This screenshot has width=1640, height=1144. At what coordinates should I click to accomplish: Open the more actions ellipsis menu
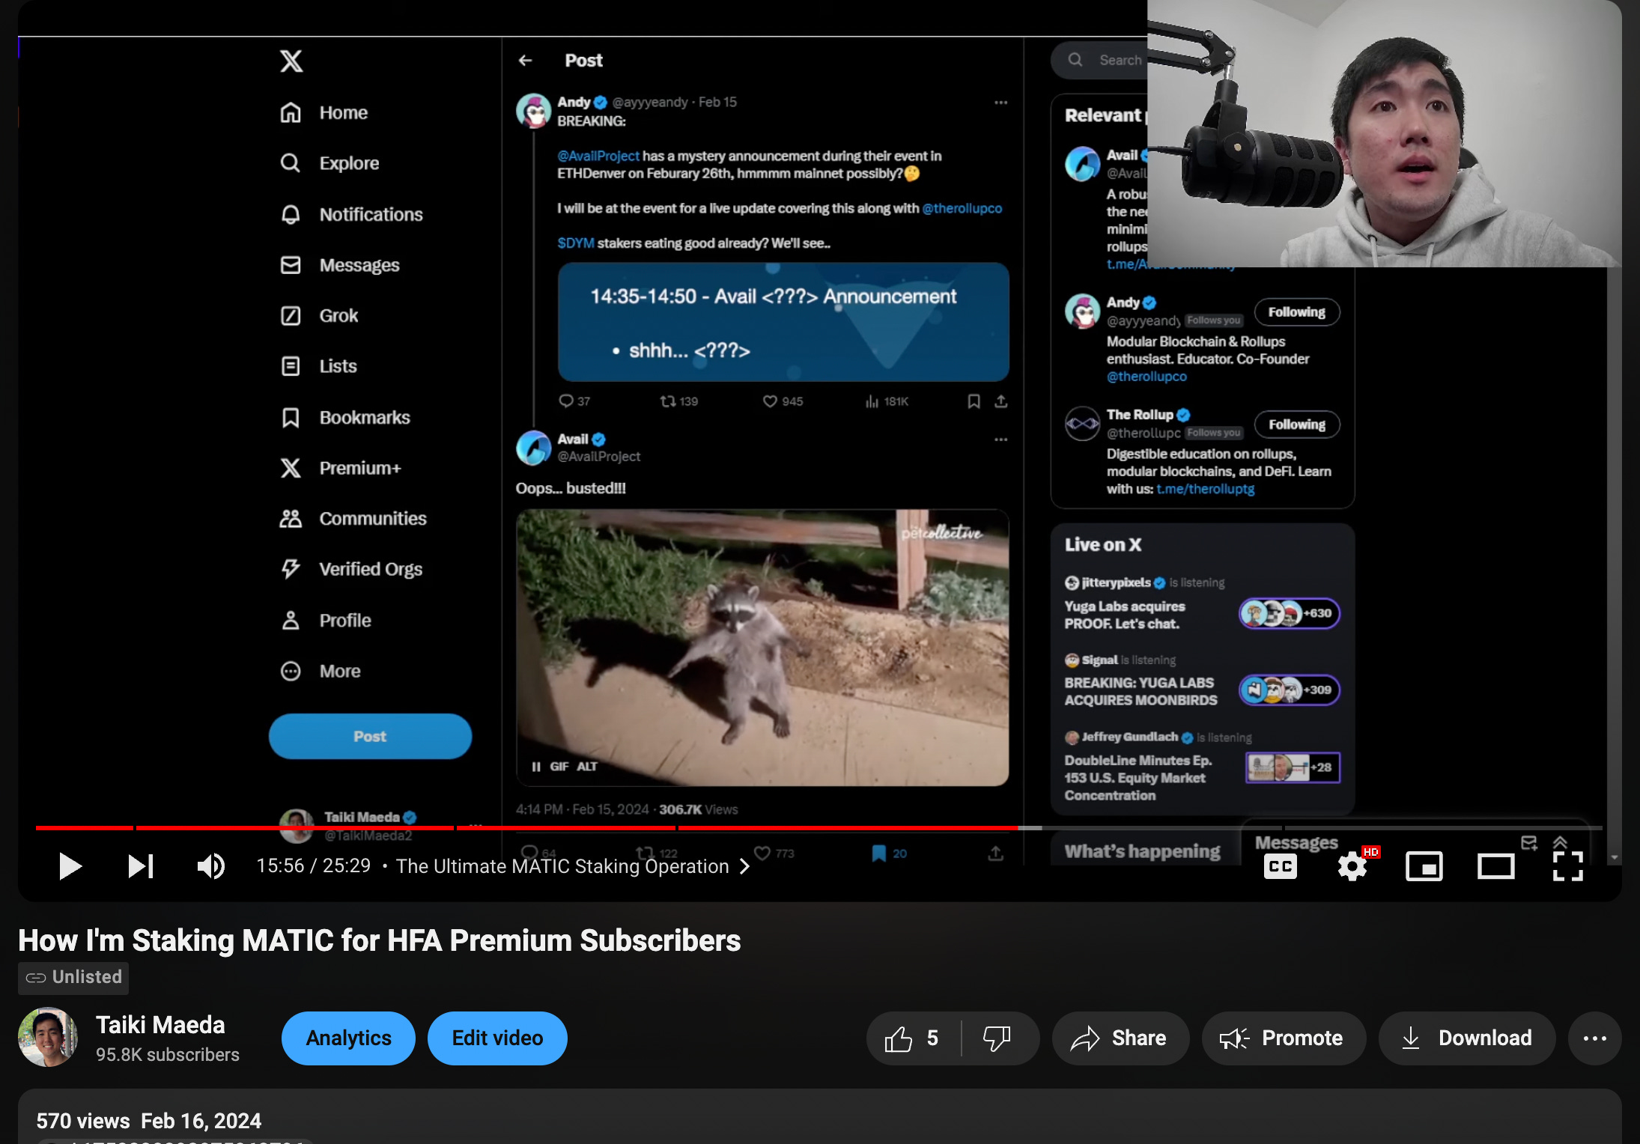(1595, 1038)
